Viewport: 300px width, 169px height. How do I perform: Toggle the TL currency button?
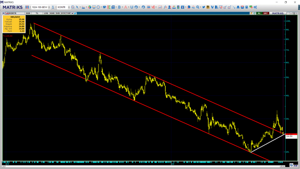click(x=37, y=13)
